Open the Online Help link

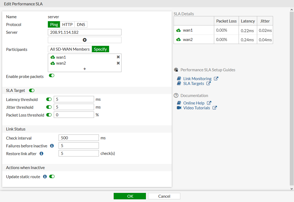193,103
